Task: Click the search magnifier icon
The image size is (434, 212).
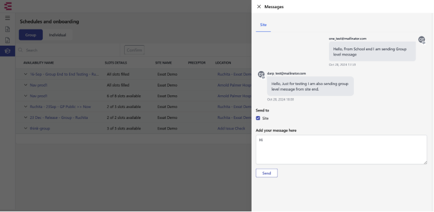Action: (x=20, y=50)
